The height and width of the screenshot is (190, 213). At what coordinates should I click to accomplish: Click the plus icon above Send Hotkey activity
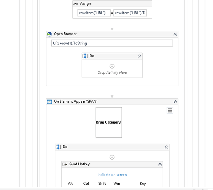coord(112,157)
